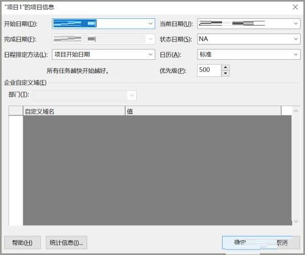
Task: Open the 当前日期 current date dropdown
Action: (296, 24)
